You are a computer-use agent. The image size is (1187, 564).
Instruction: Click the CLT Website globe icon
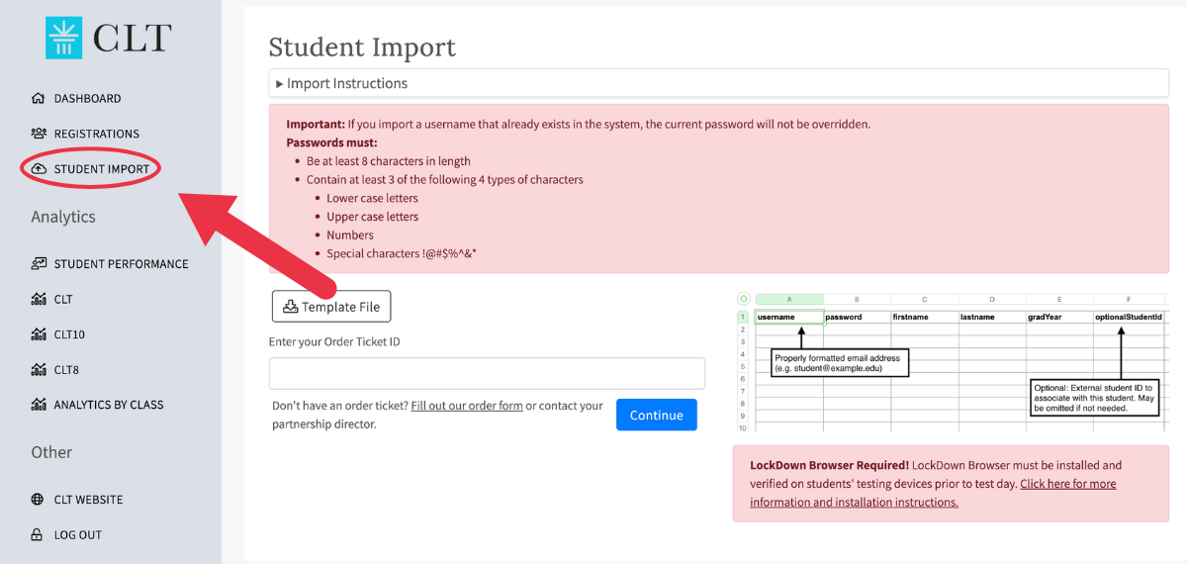pyautogui.click(x=39, y=500)
